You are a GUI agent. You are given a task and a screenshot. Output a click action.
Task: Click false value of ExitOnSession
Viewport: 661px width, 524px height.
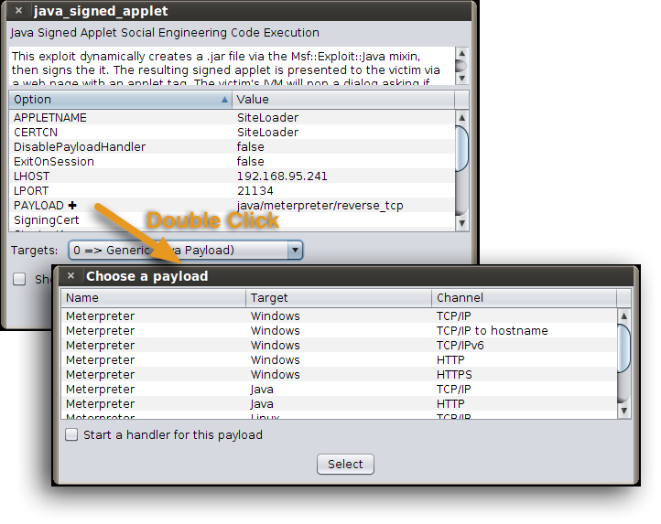pyautogui.click(x=251, y=162)
